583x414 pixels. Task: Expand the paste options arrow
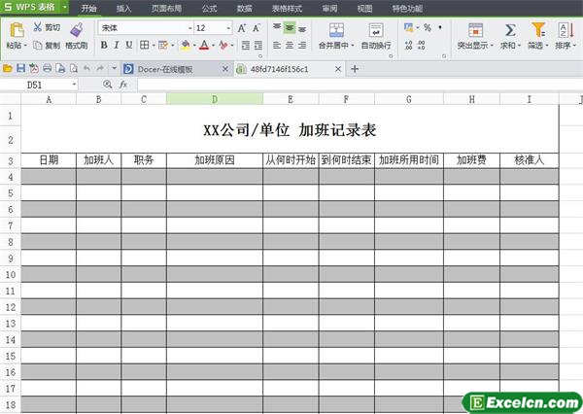(25, 46)
